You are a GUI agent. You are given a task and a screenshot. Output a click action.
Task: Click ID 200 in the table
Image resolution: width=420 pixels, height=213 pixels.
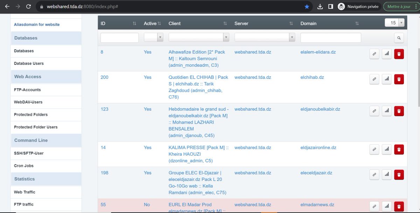pos(104,77)
